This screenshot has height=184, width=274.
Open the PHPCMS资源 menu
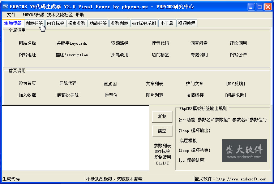coord(33,15)
